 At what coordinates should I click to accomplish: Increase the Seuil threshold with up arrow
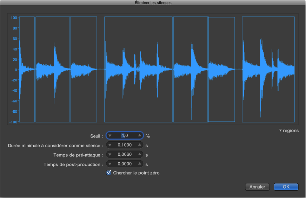coord(140,136)
